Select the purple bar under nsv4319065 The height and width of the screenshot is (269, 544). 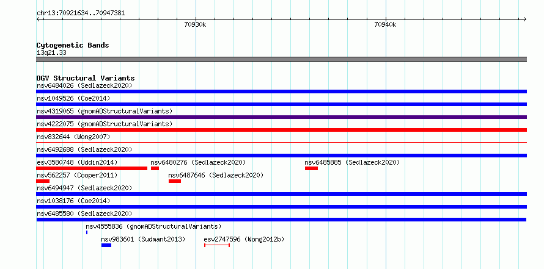(281, 117)
